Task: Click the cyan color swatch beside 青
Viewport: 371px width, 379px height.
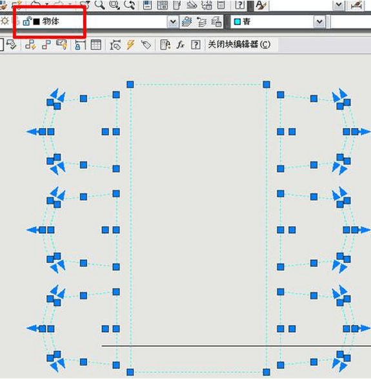Action: pos(237,22)
